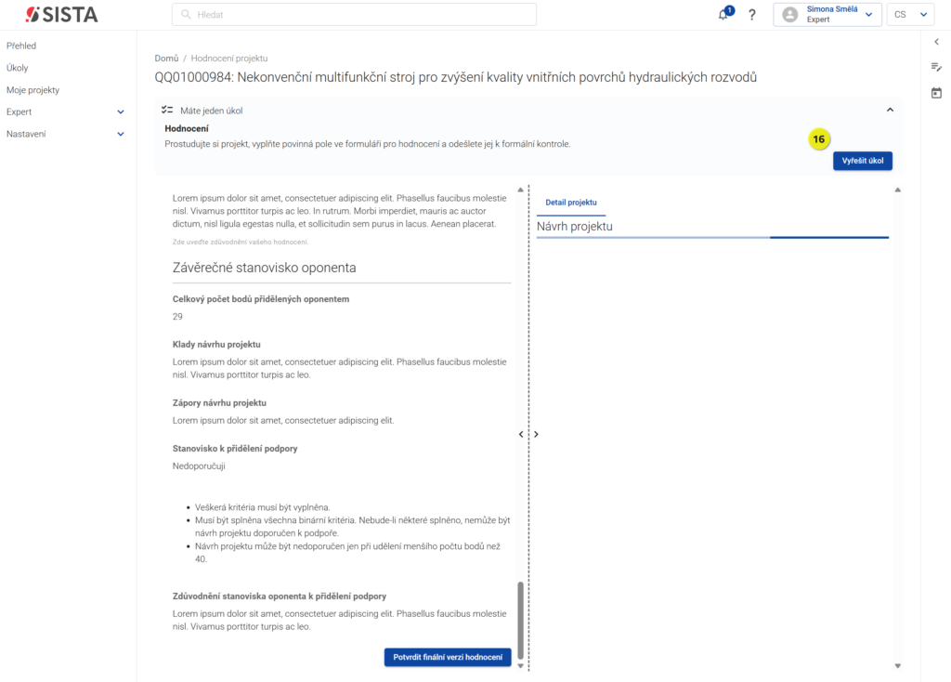Viewport: 951px width, 682px height.
Task: Open the CS language dropdown
Action: 910,15
